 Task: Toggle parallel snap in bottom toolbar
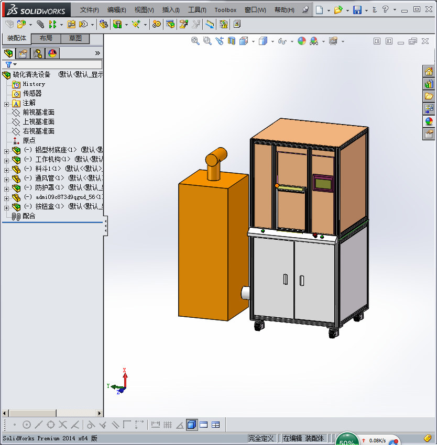115,425
